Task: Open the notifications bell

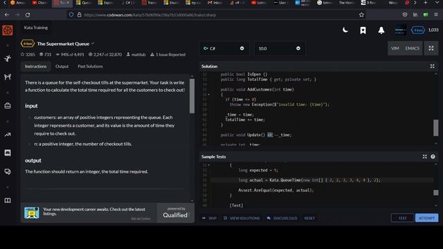Action: click(381, 30)
